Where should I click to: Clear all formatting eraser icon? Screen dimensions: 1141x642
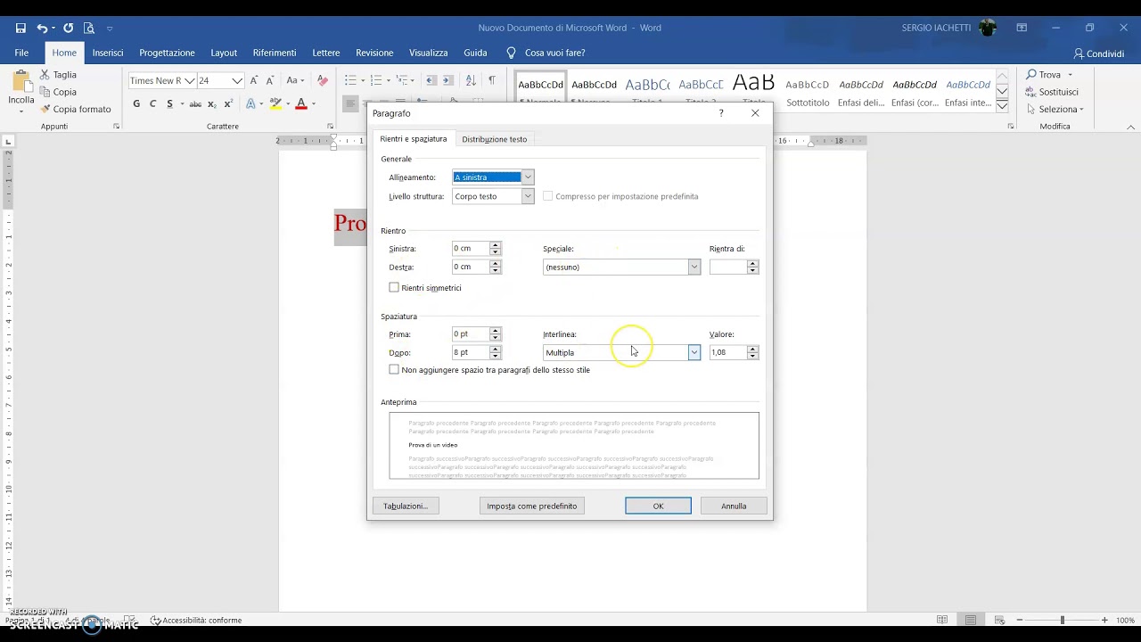[x=323, y=80]
